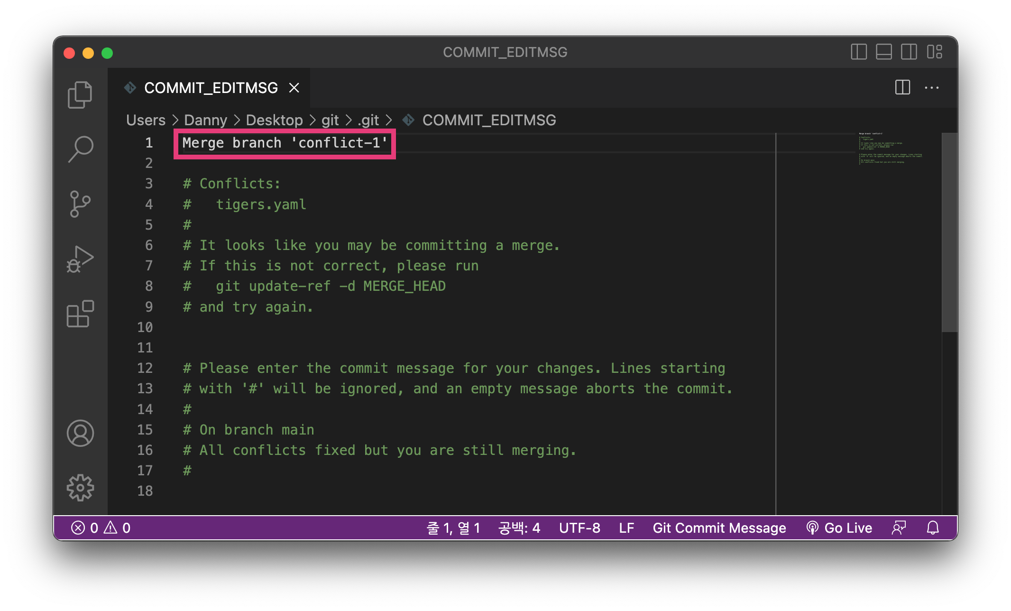Image resolution: width=1011 pixels, height=611 pixels.
Task: Click Git Commit Message language mode
Action: [719, 528]
